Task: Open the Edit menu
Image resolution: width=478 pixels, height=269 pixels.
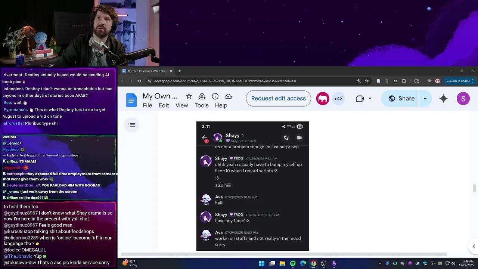Action: point(164,105)
